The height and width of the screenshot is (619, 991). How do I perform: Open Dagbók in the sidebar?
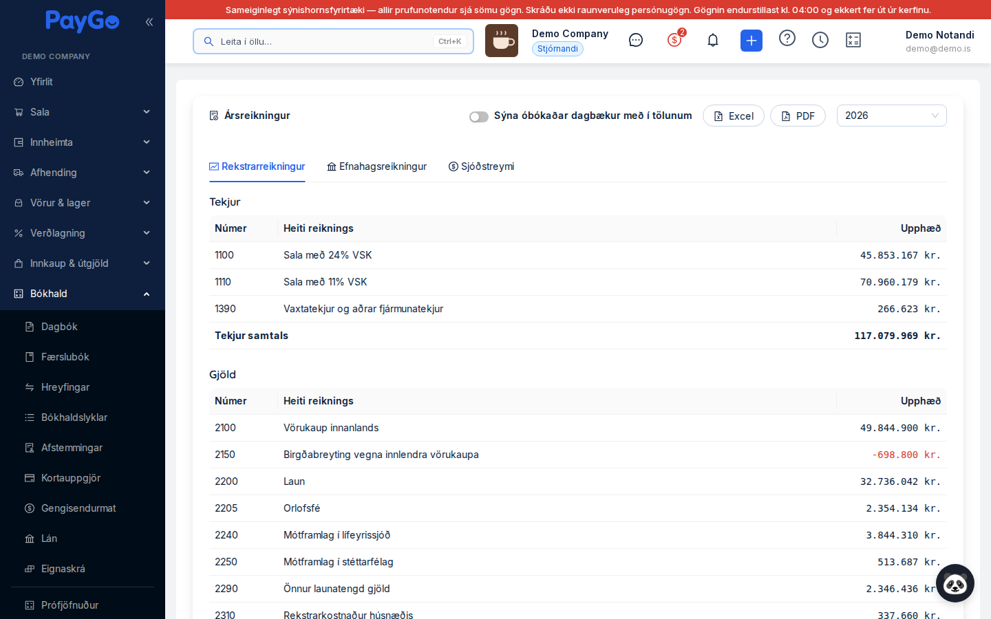[83, 327]
